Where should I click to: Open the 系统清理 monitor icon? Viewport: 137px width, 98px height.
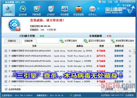[x=65, y=9]
